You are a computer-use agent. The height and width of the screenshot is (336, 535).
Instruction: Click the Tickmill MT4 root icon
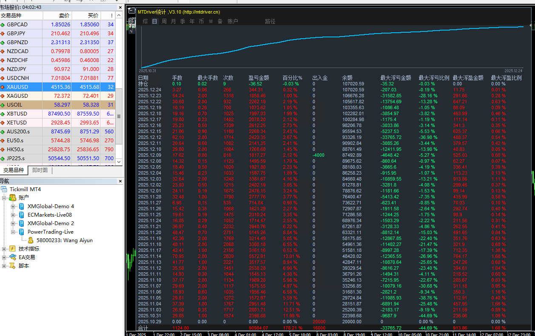coord(5,189)
